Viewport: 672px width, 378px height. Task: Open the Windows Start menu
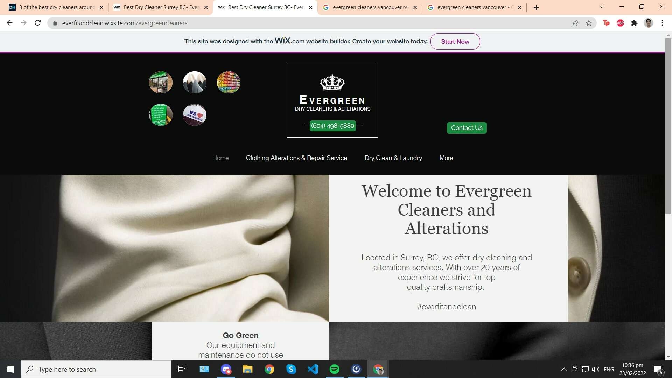[x=10, y=369]
